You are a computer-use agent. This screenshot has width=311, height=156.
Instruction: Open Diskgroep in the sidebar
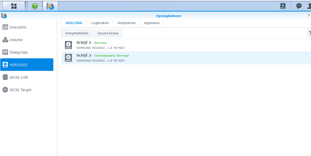pos(27,52)
